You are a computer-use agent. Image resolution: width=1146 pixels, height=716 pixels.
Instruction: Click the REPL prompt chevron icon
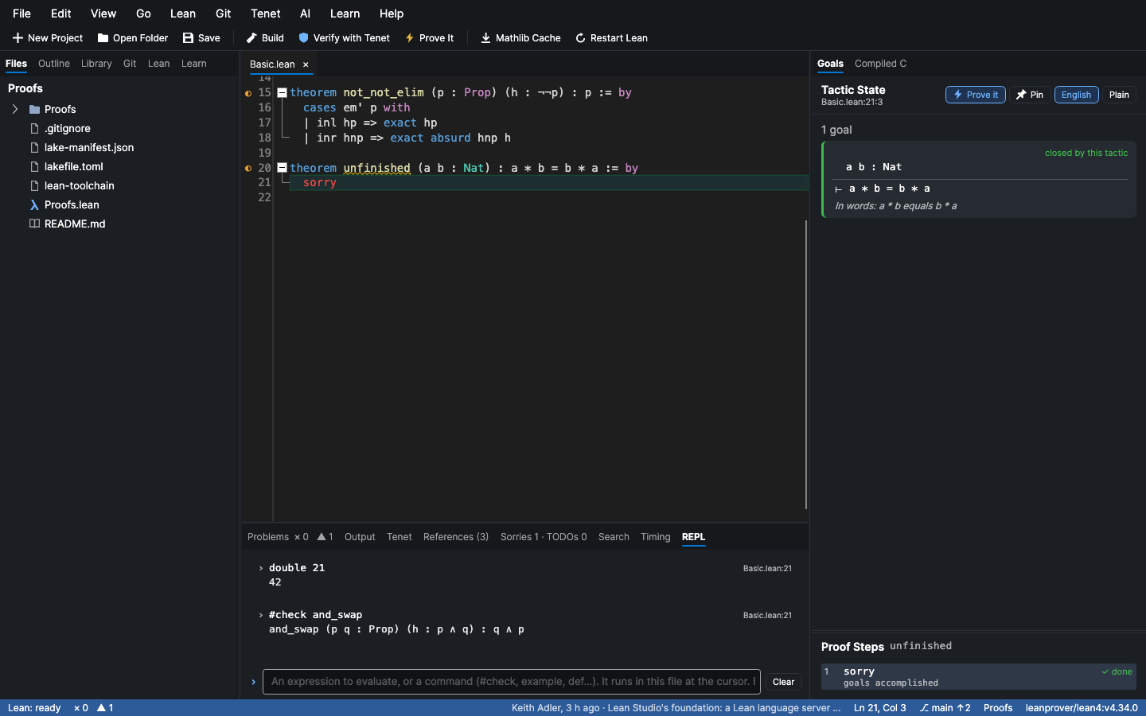(254, 682)
